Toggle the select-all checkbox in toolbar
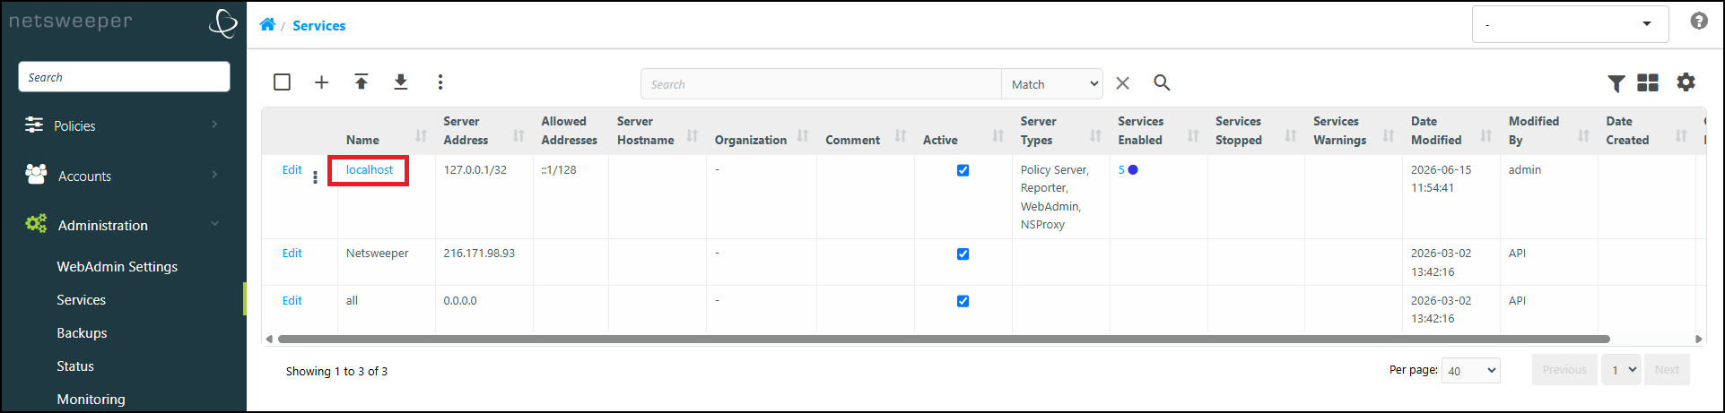The height and width of the screenshot is (413, 1725). [x=282, y=82]
